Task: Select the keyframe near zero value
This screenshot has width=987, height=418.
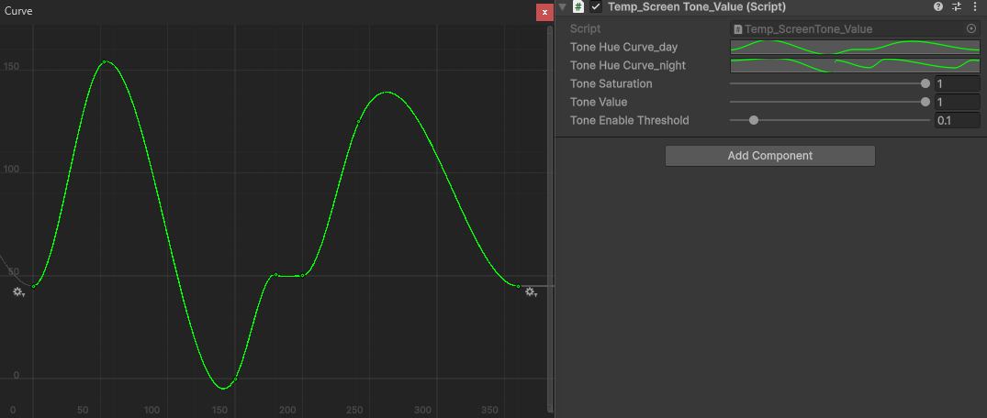Action: coord(235,379)
